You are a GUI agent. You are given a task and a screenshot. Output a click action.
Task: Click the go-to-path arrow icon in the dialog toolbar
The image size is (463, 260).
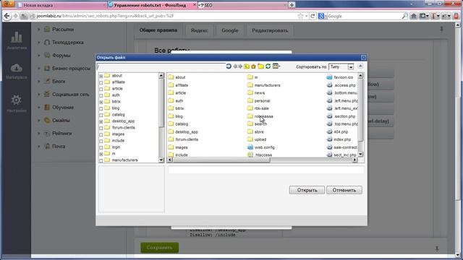(x=229, y=66)
